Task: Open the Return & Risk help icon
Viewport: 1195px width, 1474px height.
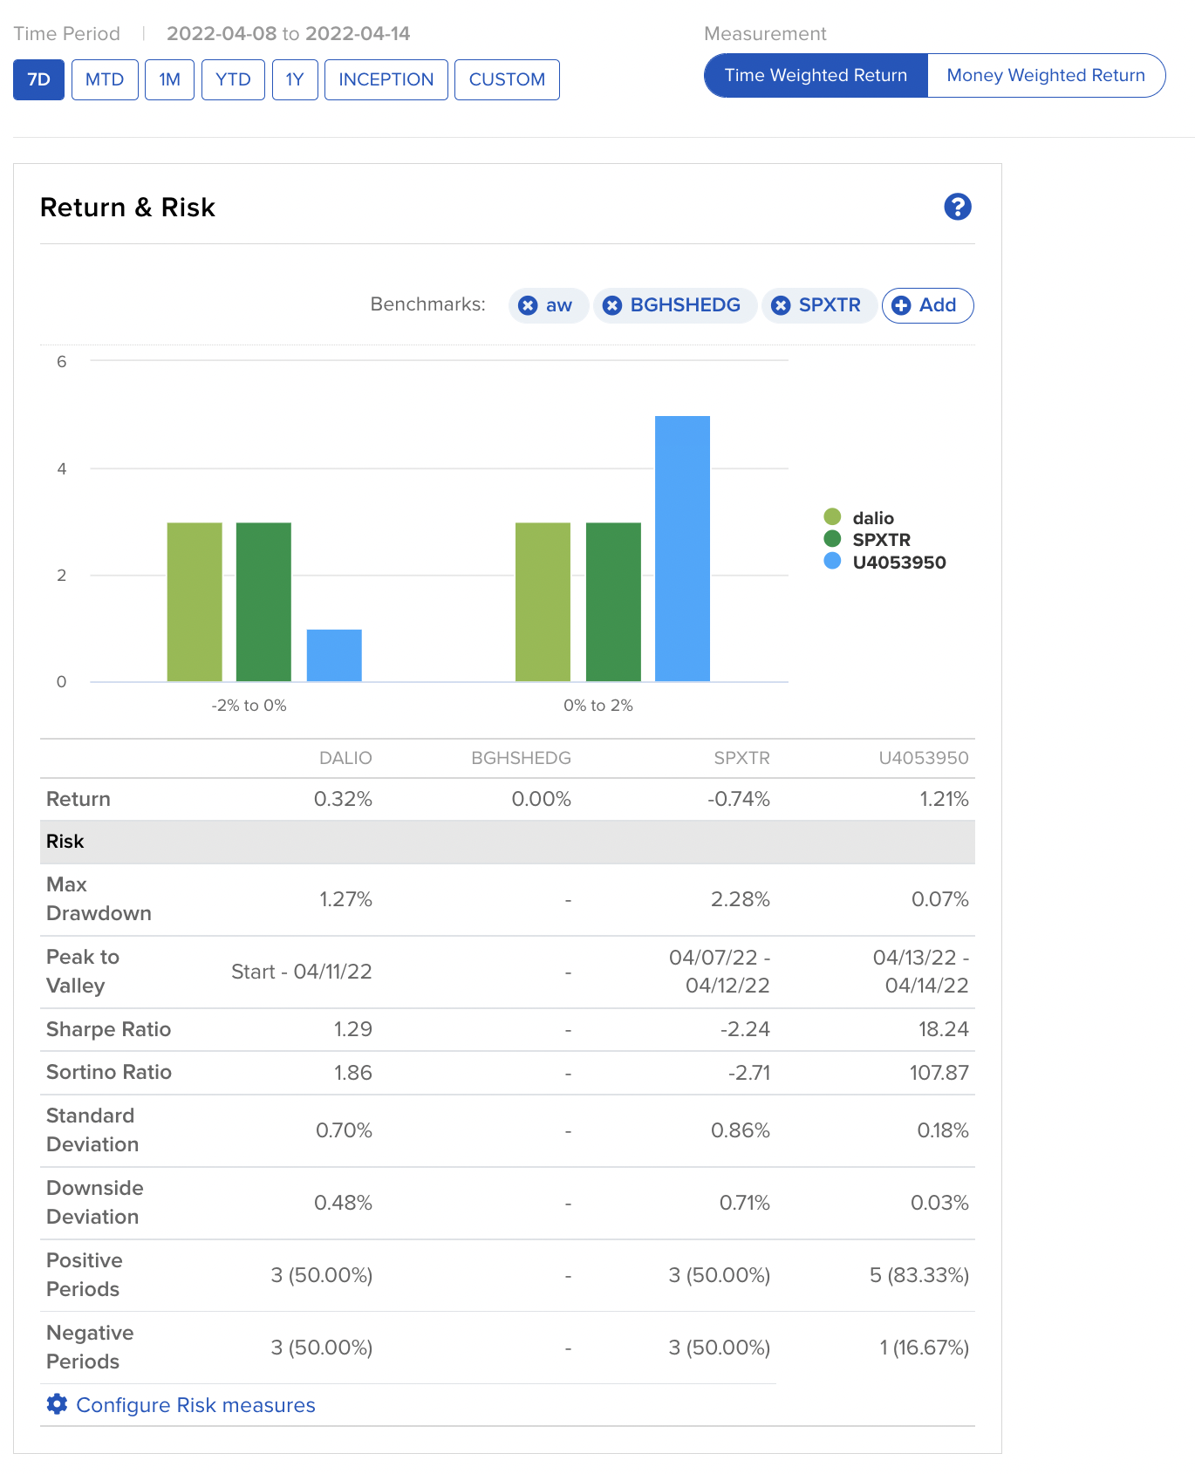Action: coord(957,207)
